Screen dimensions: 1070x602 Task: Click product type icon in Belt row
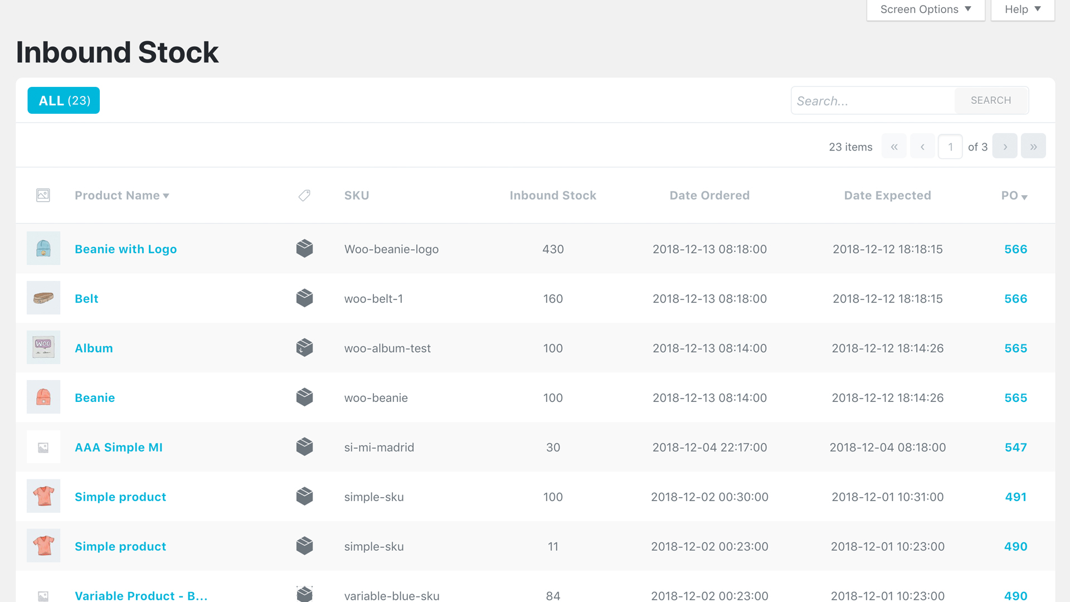pyautogui.click(x=304, y=298)
